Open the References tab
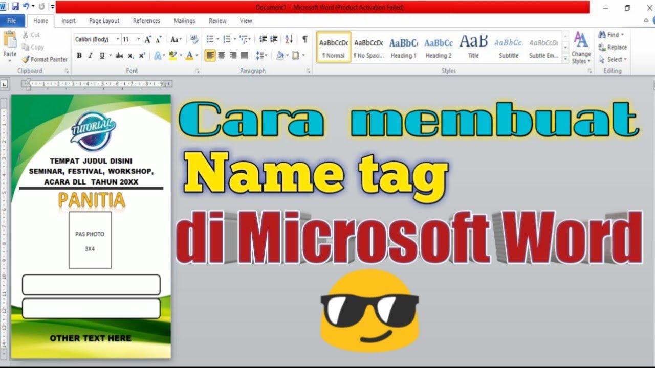This screenshot has height=368, width=655. click(x=146, y=21)
